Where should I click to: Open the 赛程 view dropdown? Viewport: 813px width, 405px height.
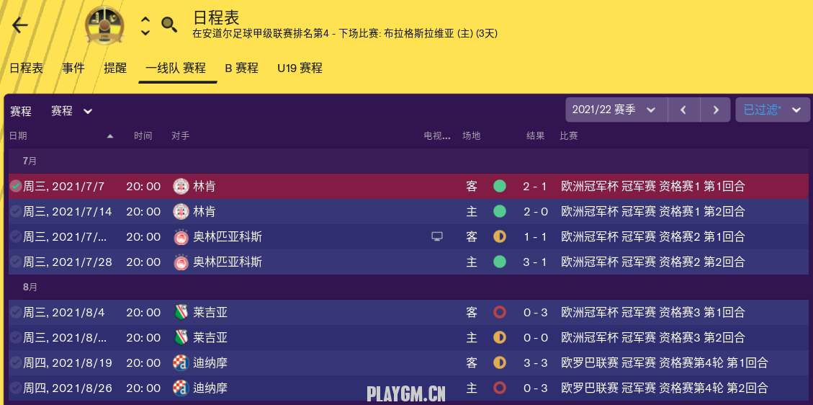point(71,111)
